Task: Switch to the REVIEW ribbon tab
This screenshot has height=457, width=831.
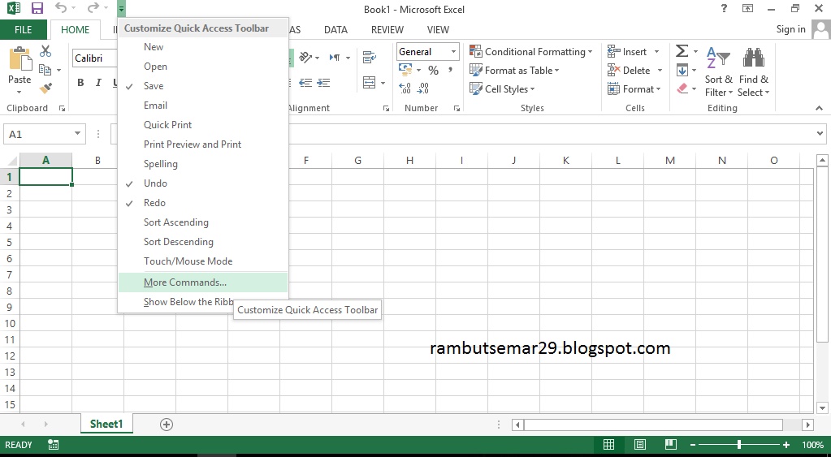Action: [387, 30]
